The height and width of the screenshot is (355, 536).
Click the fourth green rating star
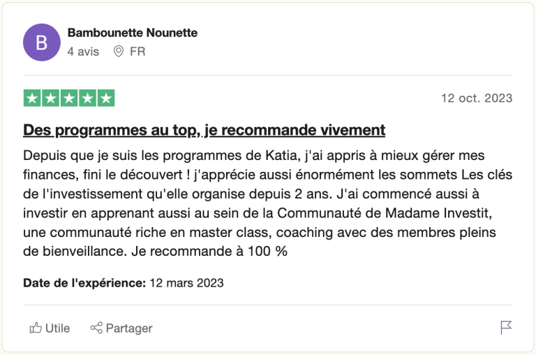pyautogui.click(x=88, y=99)
